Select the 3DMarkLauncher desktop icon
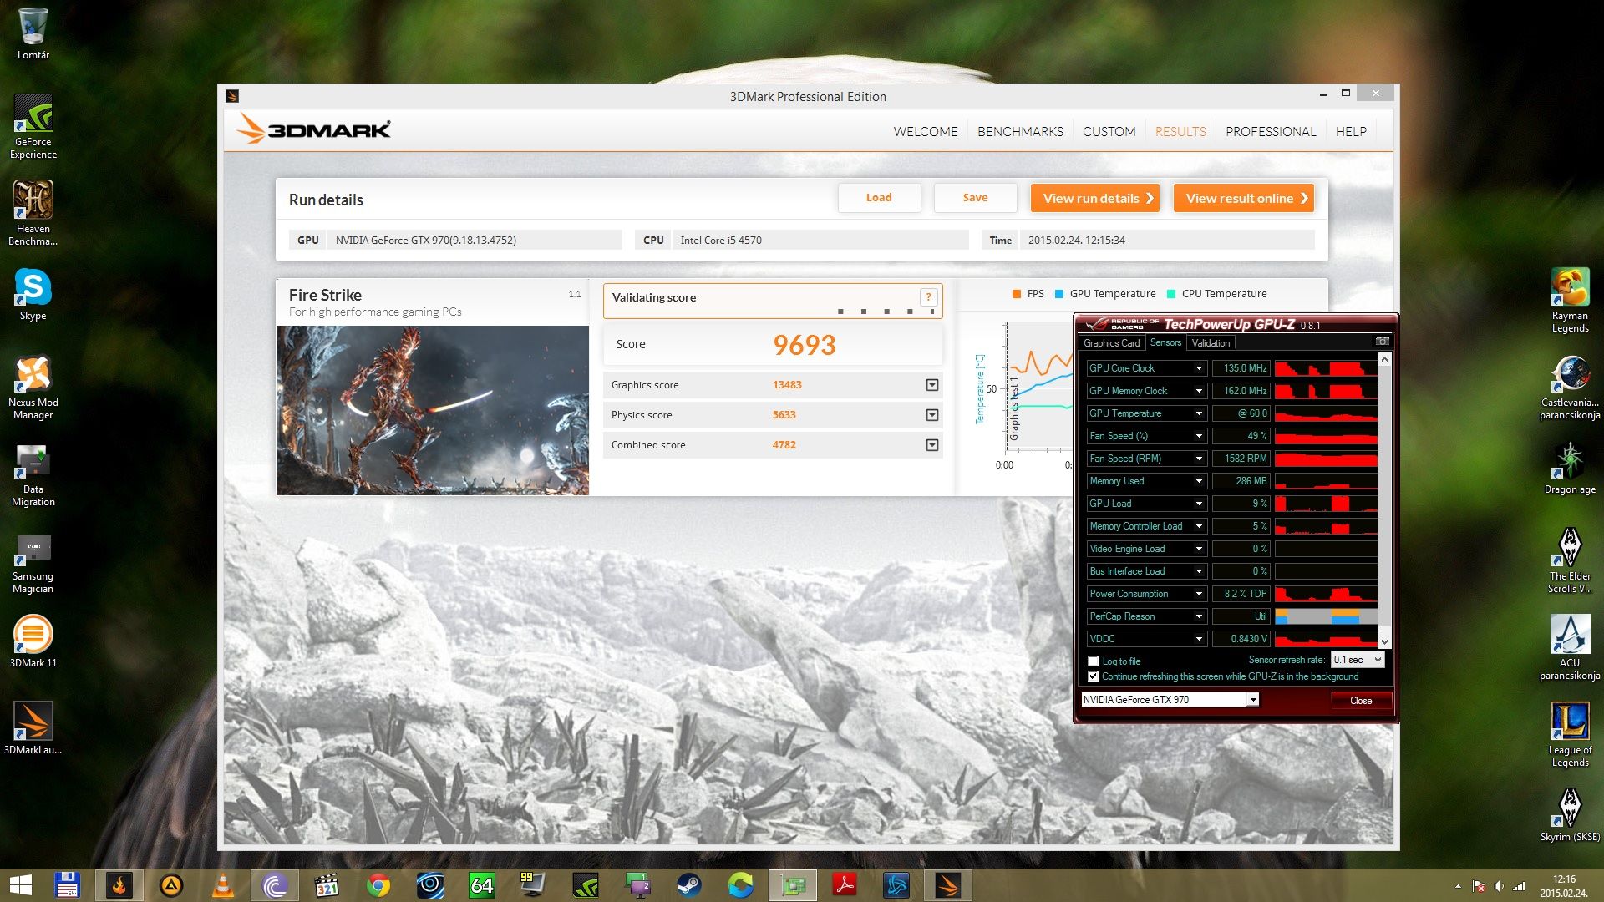1604x902 pixels. tap(33, 728)
